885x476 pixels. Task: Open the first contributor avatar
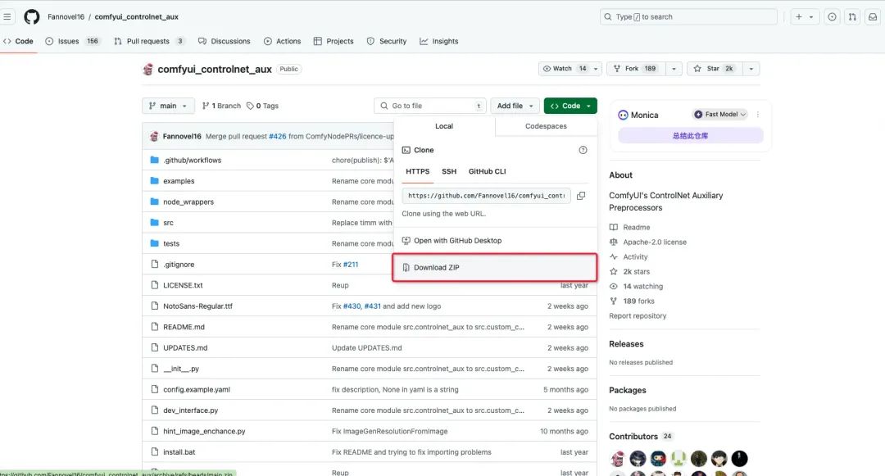618,459
